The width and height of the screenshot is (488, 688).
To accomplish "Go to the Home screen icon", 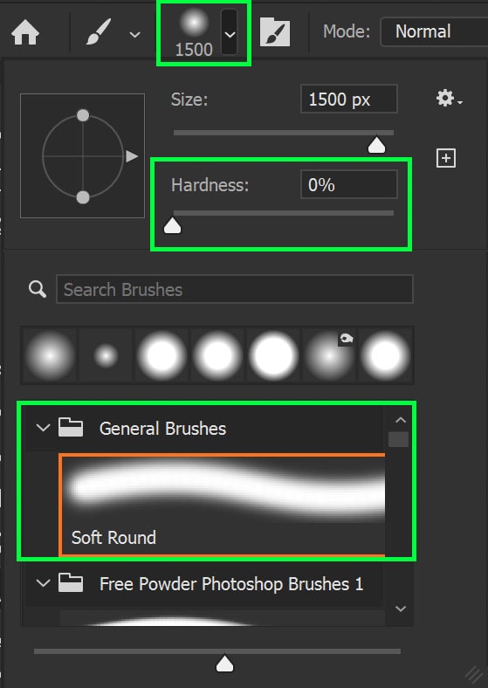I will 25,33.
